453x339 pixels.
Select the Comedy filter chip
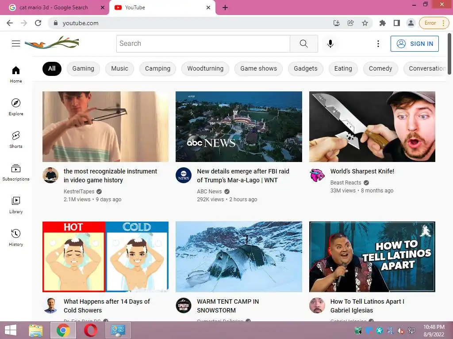pyautogui.click(x=380, y=68)
